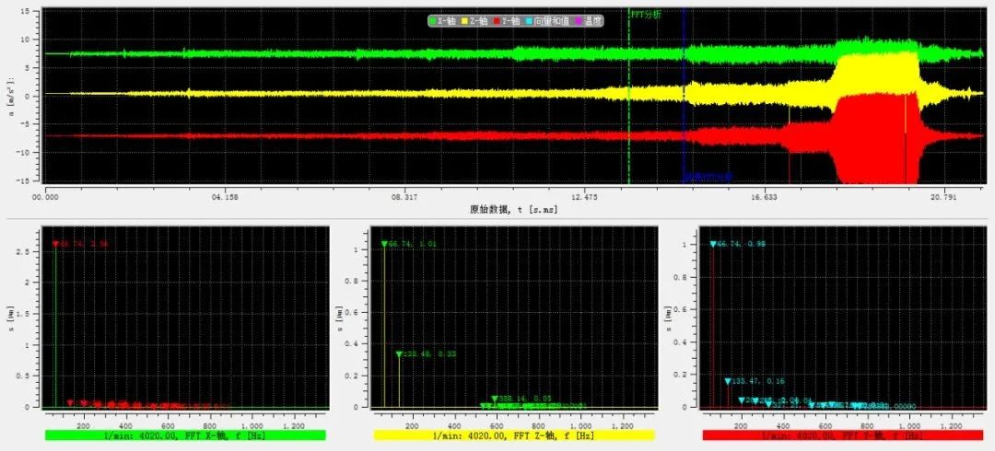Click the green FFT X-轴 title bar

point(184,434)
